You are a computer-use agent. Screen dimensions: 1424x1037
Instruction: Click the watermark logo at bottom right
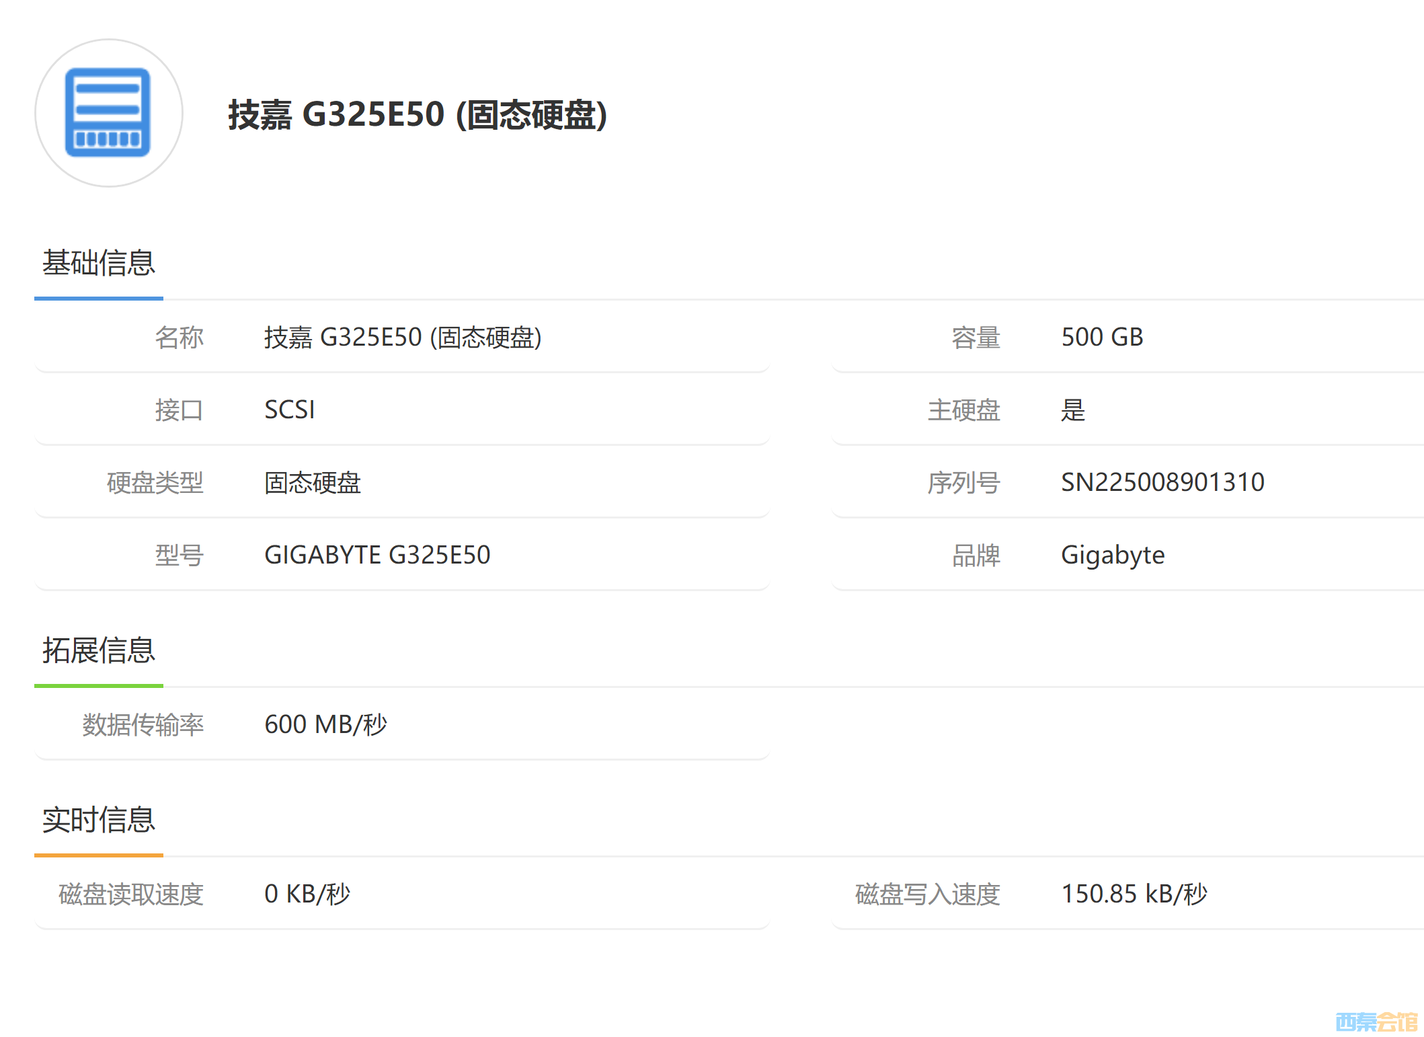coord(1376,1022)
